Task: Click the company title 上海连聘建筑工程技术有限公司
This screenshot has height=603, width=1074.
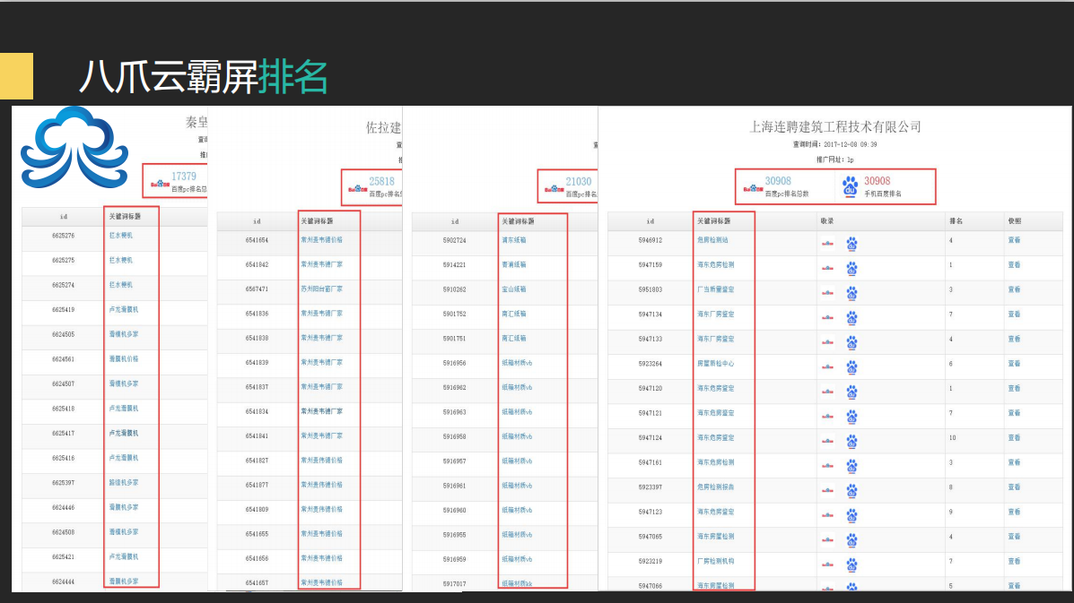Action: click(835, 127)
